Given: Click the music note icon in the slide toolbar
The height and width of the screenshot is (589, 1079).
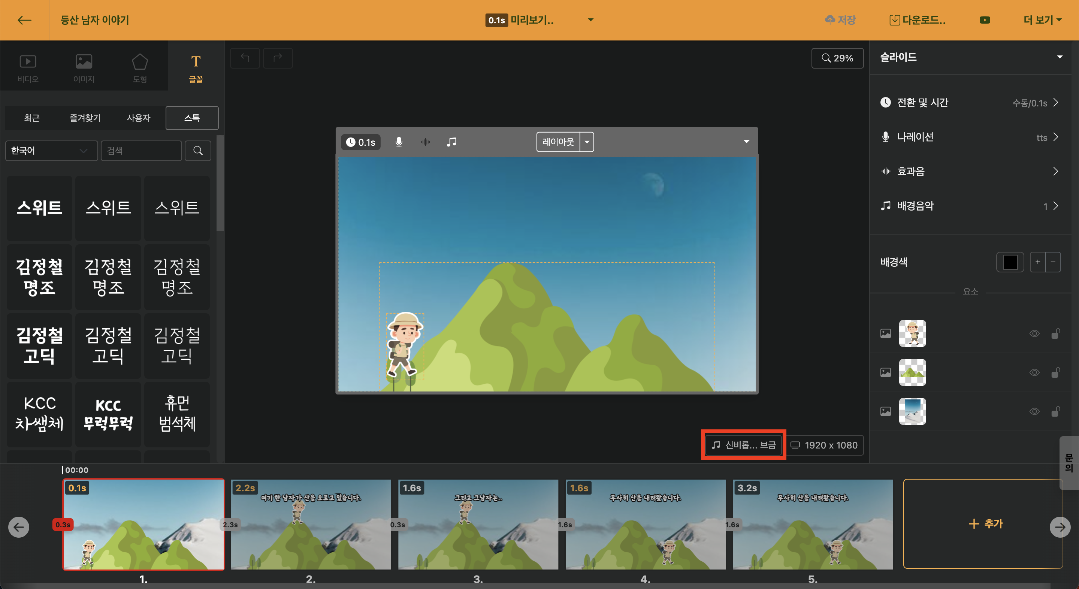Looking at the screenshot, I should pos(451,142).
